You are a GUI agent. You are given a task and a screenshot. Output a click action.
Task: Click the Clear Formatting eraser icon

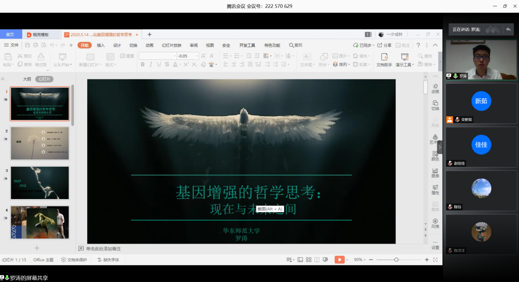(x=203, y=65)
